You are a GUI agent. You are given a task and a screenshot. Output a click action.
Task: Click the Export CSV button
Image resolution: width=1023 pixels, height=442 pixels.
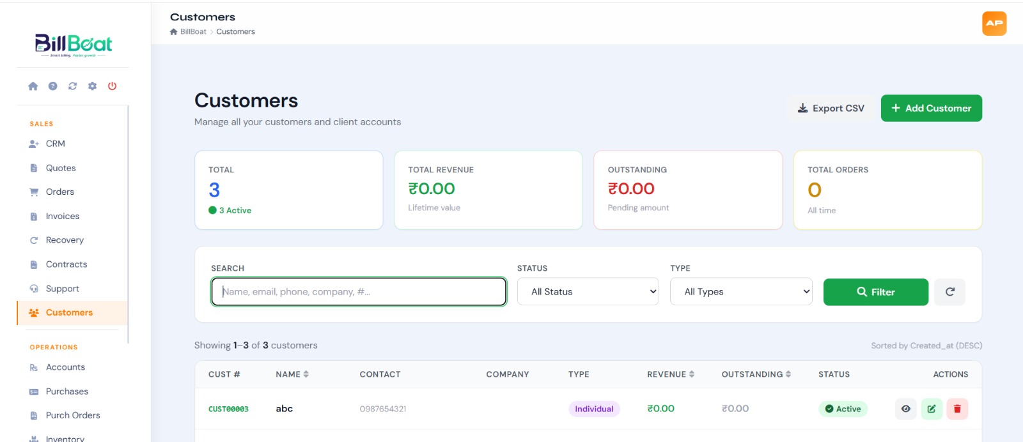(831, 109)
